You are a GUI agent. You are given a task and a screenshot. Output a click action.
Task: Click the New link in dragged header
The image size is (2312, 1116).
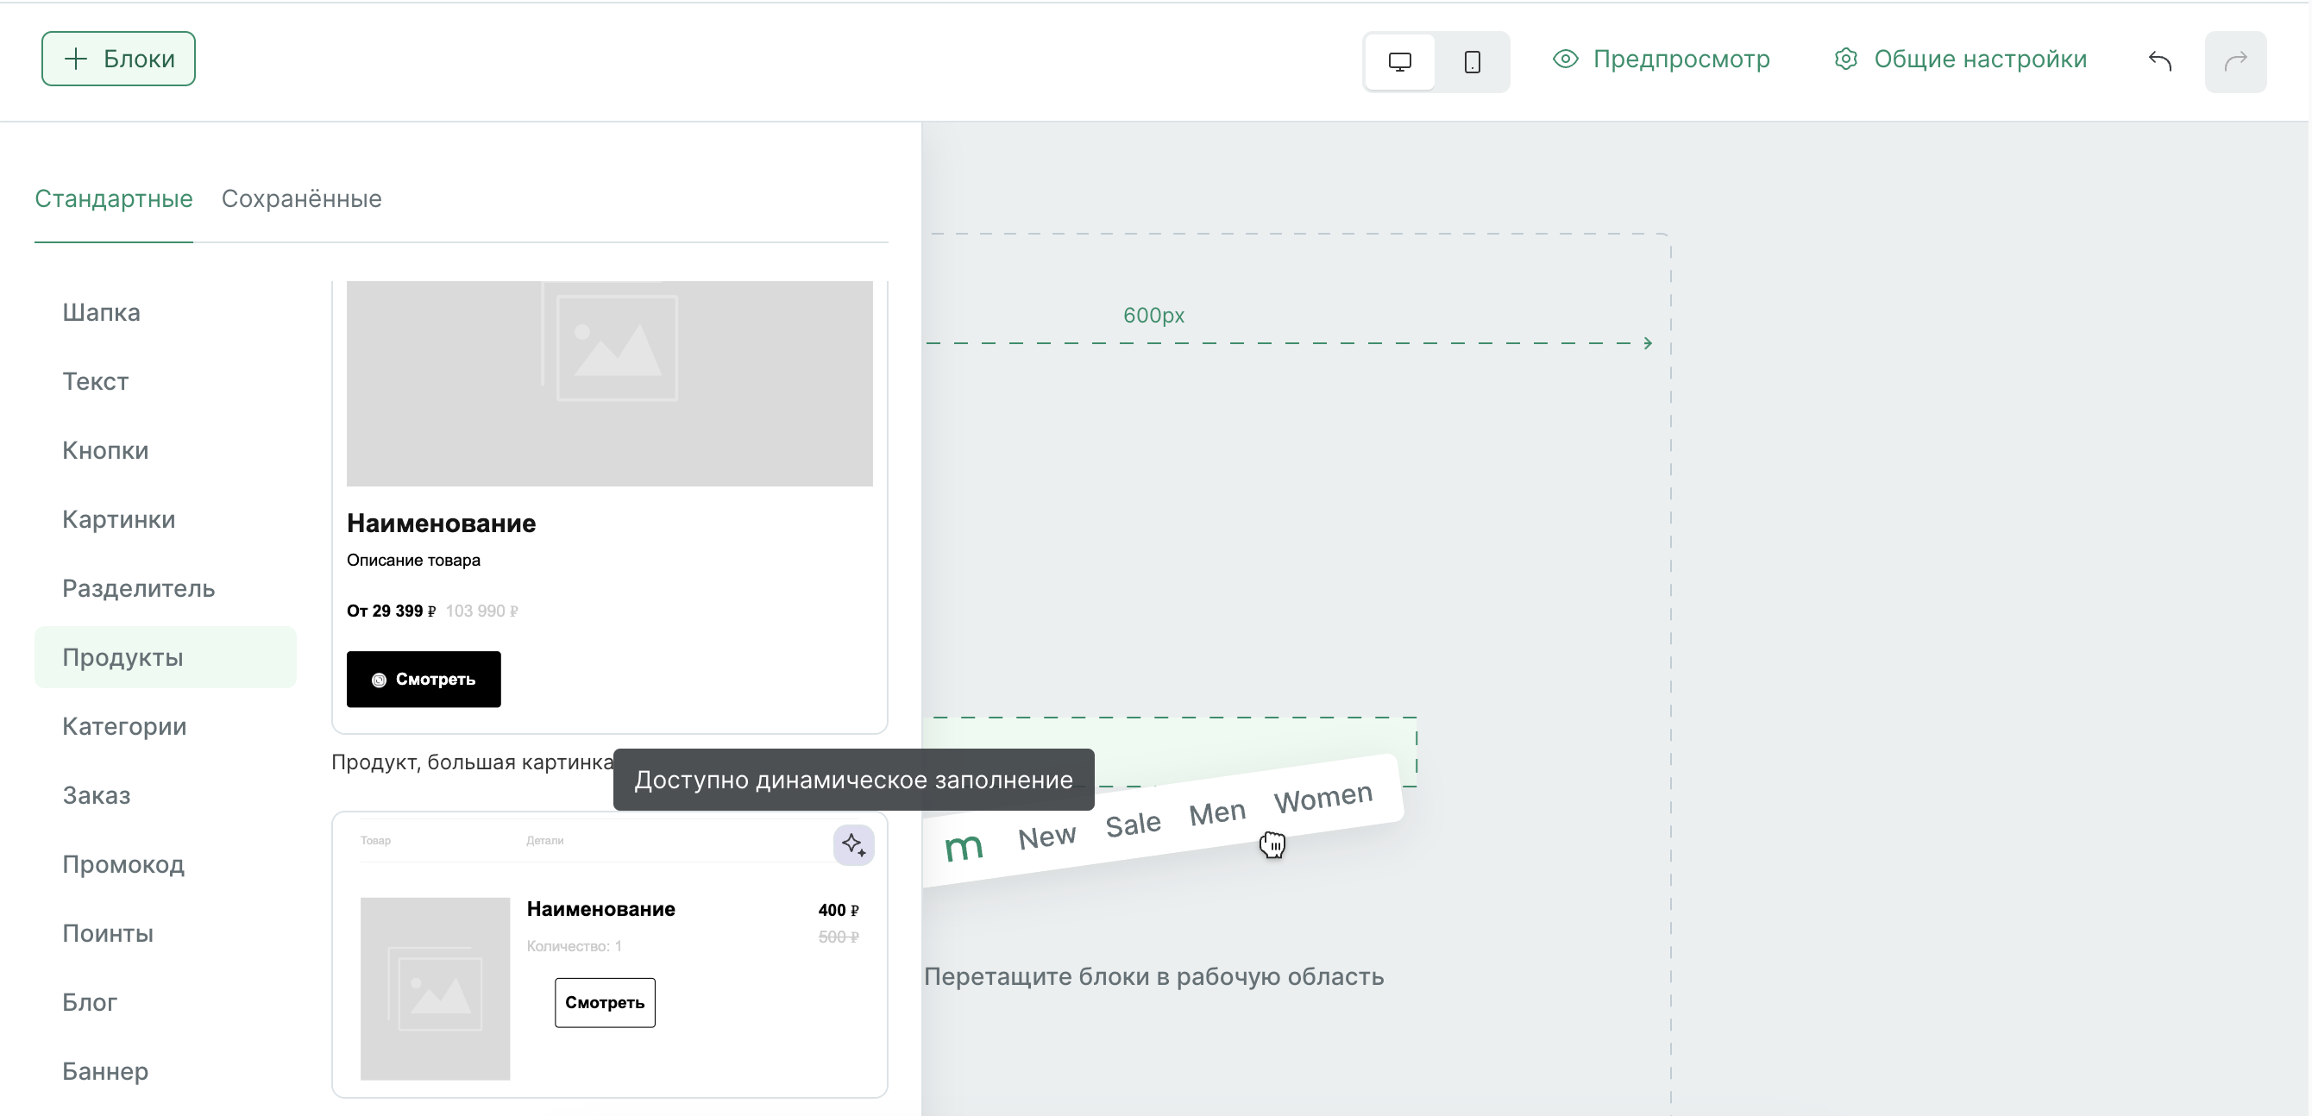(1046, 838)
